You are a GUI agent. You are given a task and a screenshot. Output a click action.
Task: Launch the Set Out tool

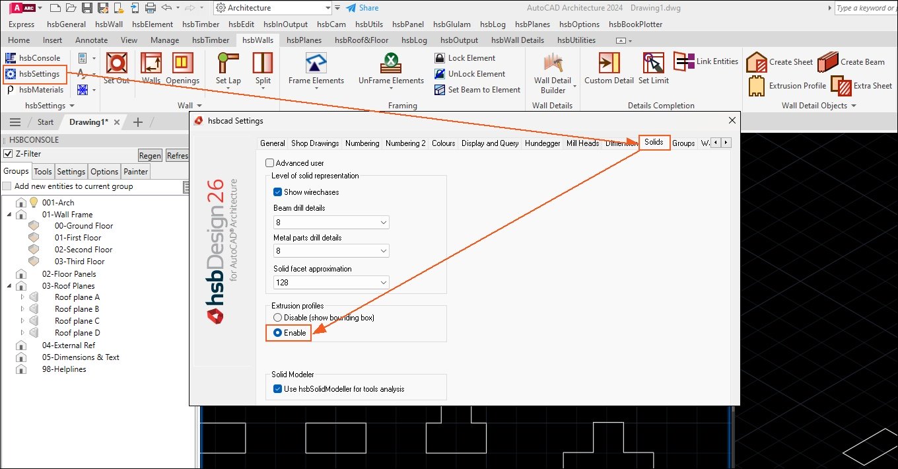pos(117,69)
